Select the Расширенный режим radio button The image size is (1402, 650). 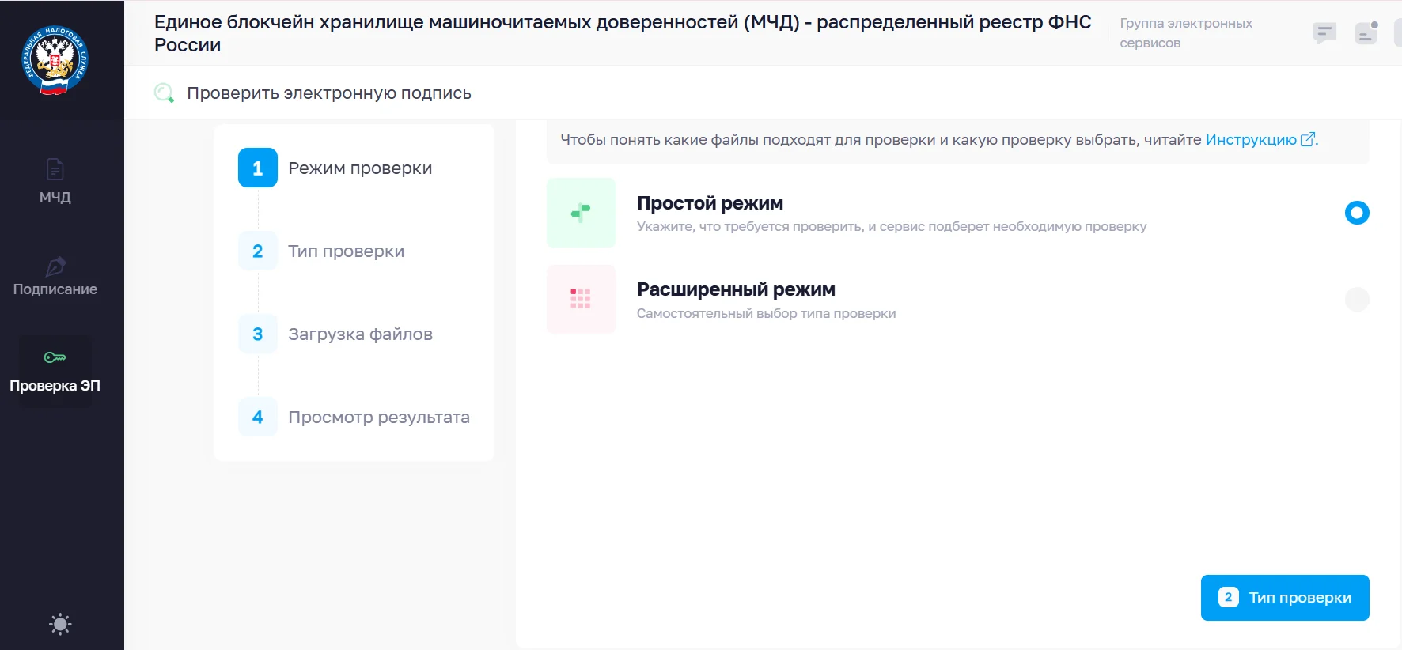1356,299
